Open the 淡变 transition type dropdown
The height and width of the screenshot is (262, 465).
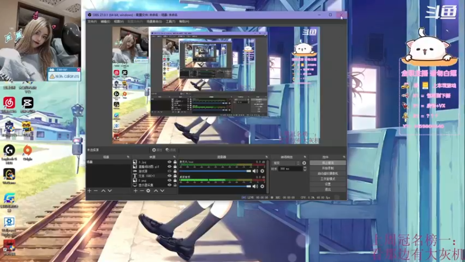pyautogui.click(x=286, y=163)
